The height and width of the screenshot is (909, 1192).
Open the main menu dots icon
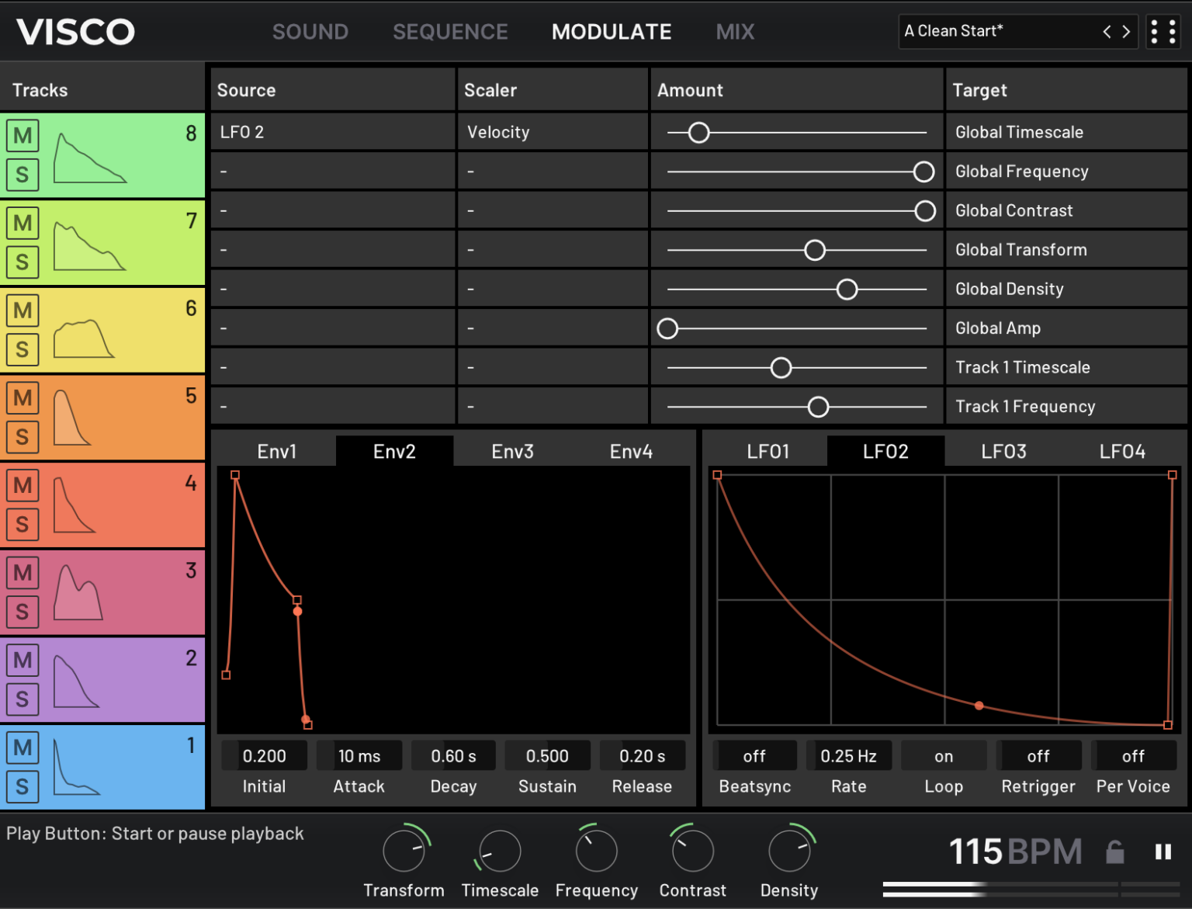1163,32
